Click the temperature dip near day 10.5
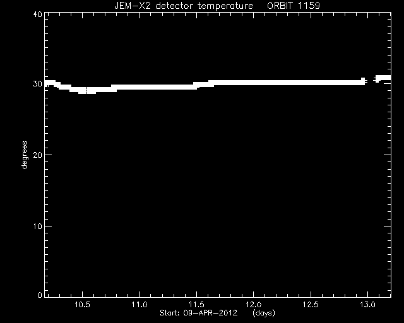Screen dimensions: 404x323 87,90
